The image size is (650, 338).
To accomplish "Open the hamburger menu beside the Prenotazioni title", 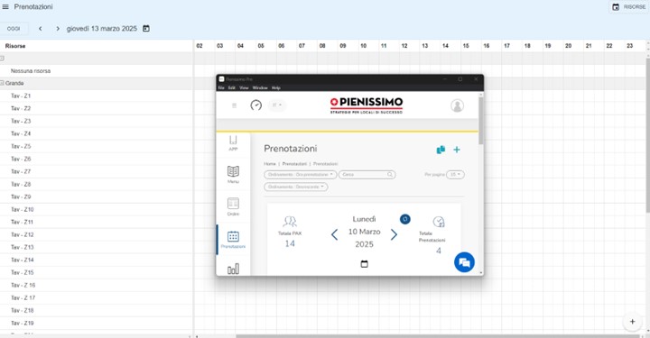I will (5, 6).
